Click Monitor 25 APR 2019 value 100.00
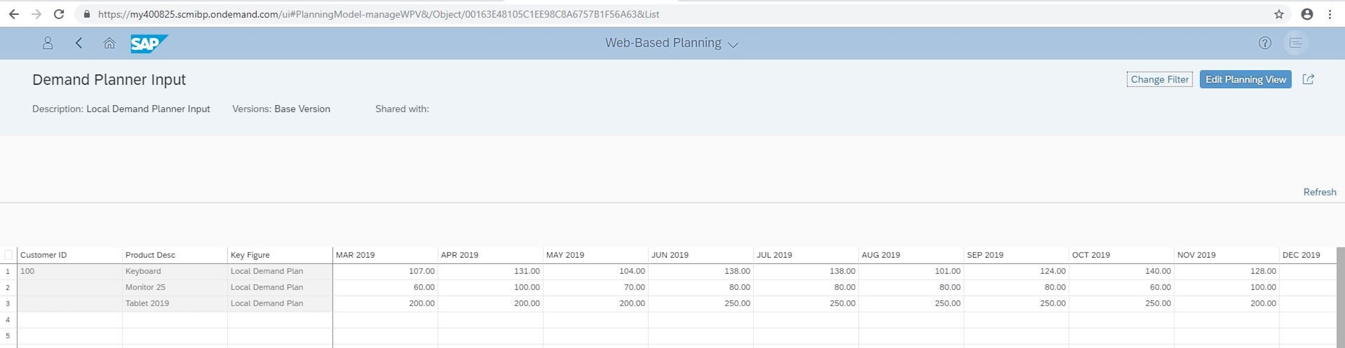 (x=490, y=287)
